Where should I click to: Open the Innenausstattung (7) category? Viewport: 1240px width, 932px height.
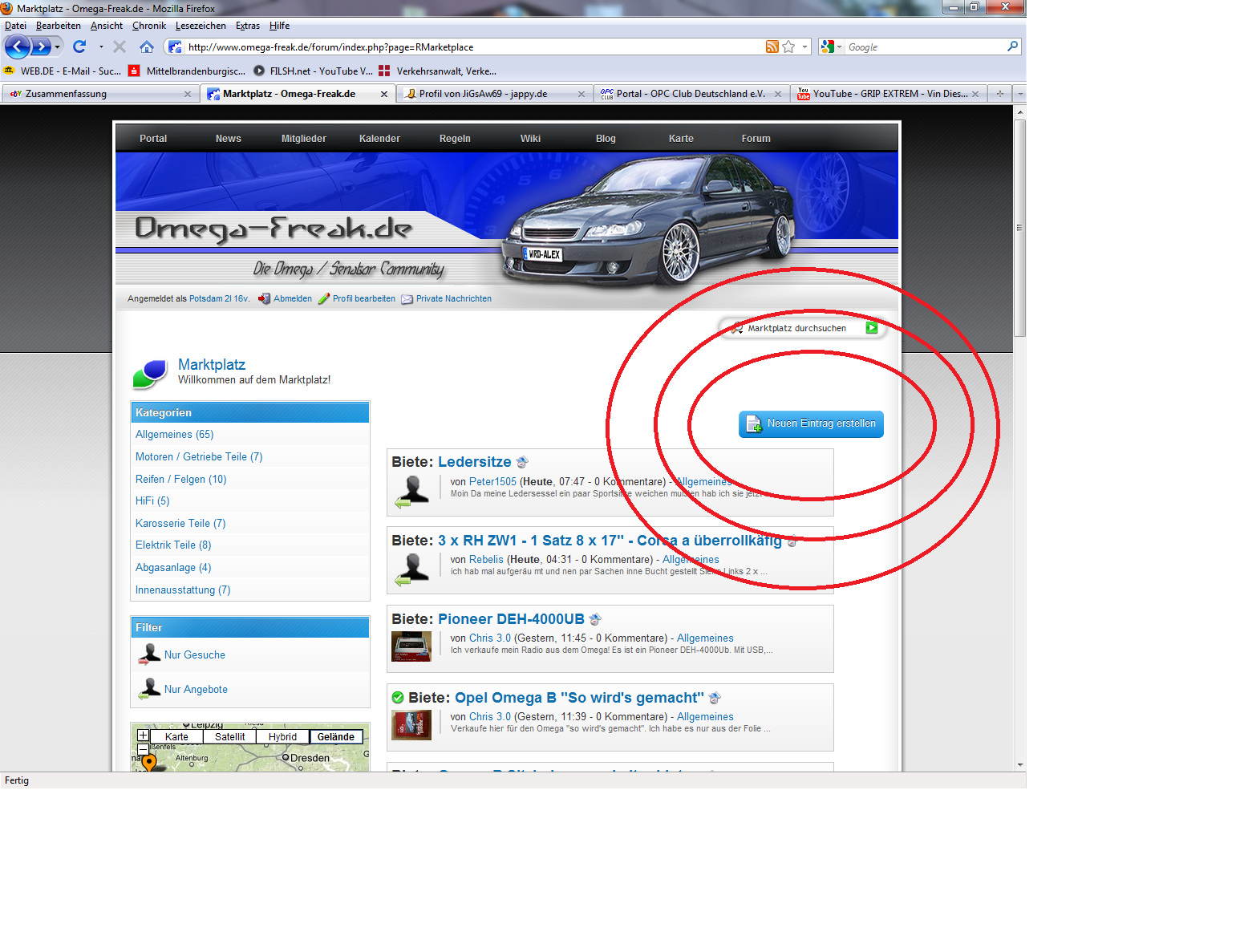point(183,590)
